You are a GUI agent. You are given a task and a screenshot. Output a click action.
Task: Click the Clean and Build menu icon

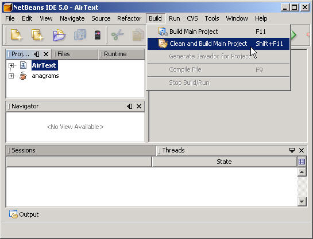(x=163, y=44)
